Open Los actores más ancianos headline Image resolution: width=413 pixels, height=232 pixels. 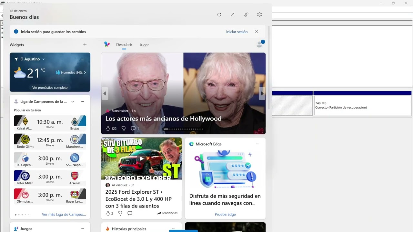(x=163, y=118)
